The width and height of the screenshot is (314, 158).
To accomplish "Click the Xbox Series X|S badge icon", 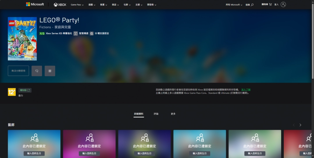I will 42,33.
